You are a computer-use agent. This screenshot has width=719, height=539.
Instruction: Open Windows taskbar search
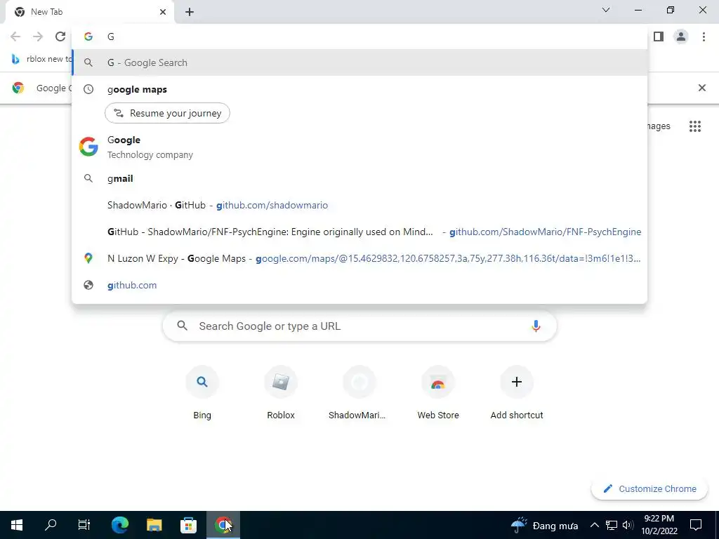point(51,525)
